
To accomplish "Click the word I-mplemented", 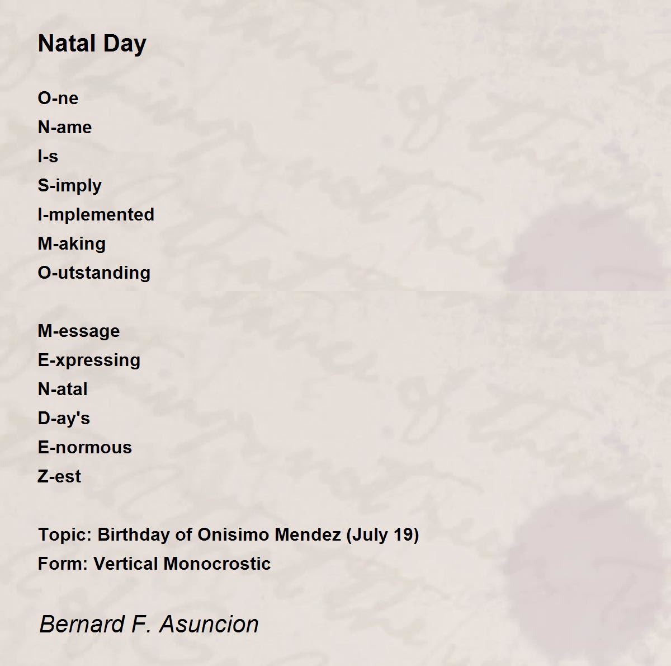I will (96, 214).
